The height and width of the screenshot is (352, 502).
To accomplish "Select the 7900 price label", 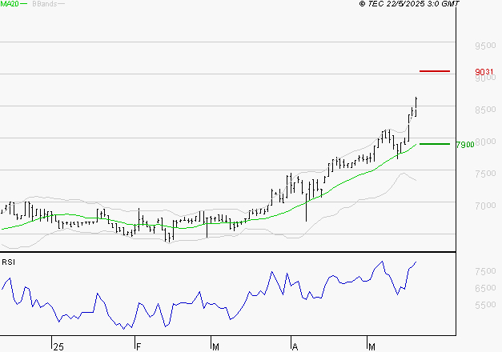I will click(x=464, y=145).
